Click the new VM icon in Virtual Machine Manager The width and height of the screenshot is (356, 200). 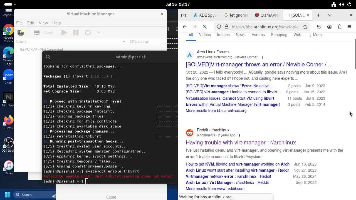(x=21, y=32)
